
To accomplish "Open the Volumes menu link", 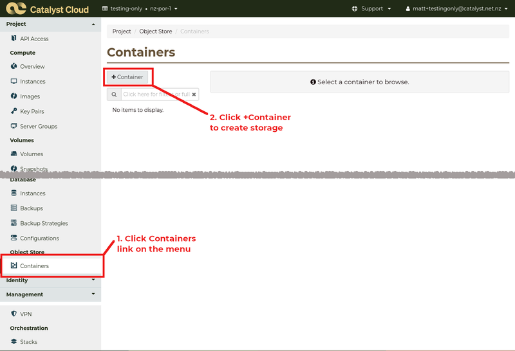I will [x=32, y=154].
